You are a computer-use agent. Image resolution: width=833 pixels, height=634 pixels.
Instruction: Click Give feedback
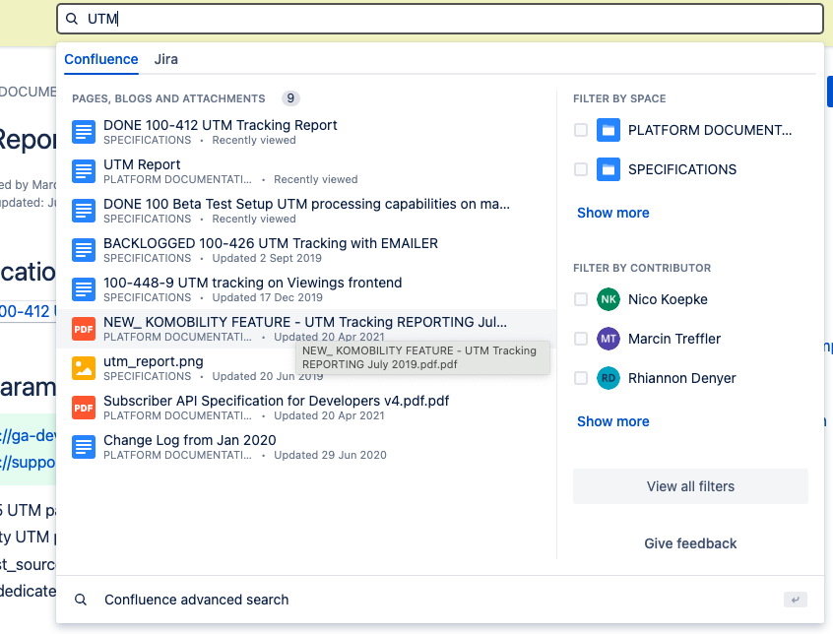[x=690, y=543]
